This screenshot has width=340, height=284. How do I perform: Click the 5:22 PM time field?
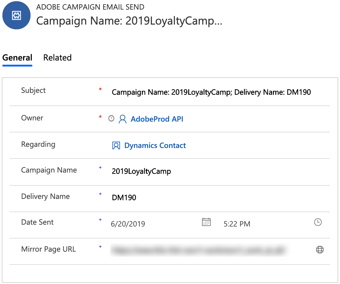pyautogui.click(x=237, y=224)
